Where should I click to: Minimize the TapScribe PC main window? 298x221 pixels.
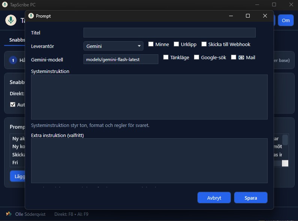[257, 4]
